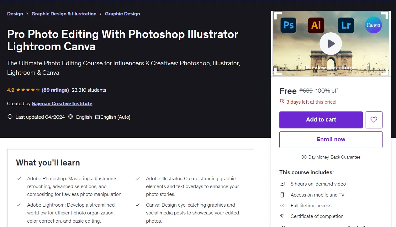Open the Graphic Design breadcrumb
396x227 pixels.
tap(123, 14)
